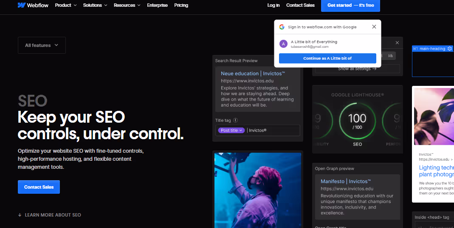Click Contact Sales in top navigation
The height and width of the screenshot is (228, 454).
[x=300, y=5]
